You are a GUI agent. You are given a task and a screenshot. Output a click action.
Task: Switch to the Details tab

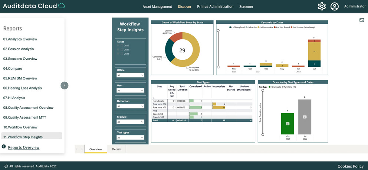[x=116, y=149]
